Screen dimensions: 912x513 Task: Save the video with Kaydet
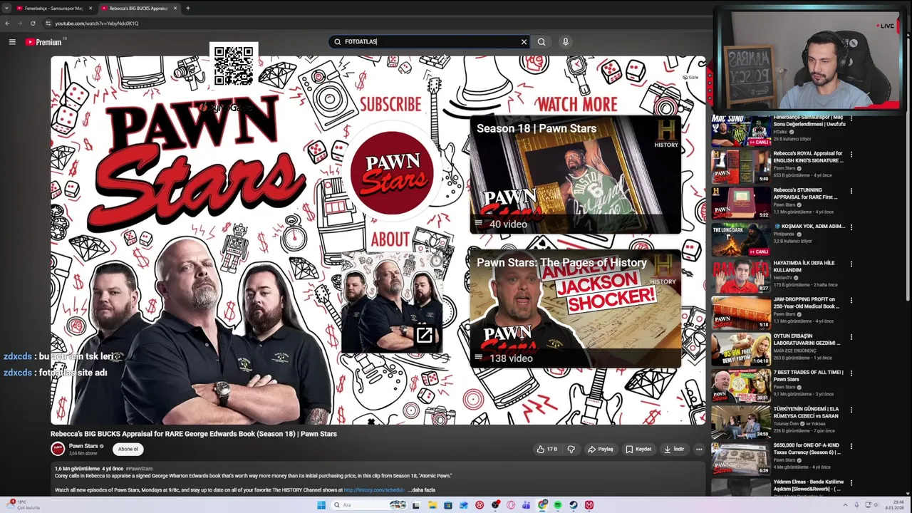tap(638, 449)
